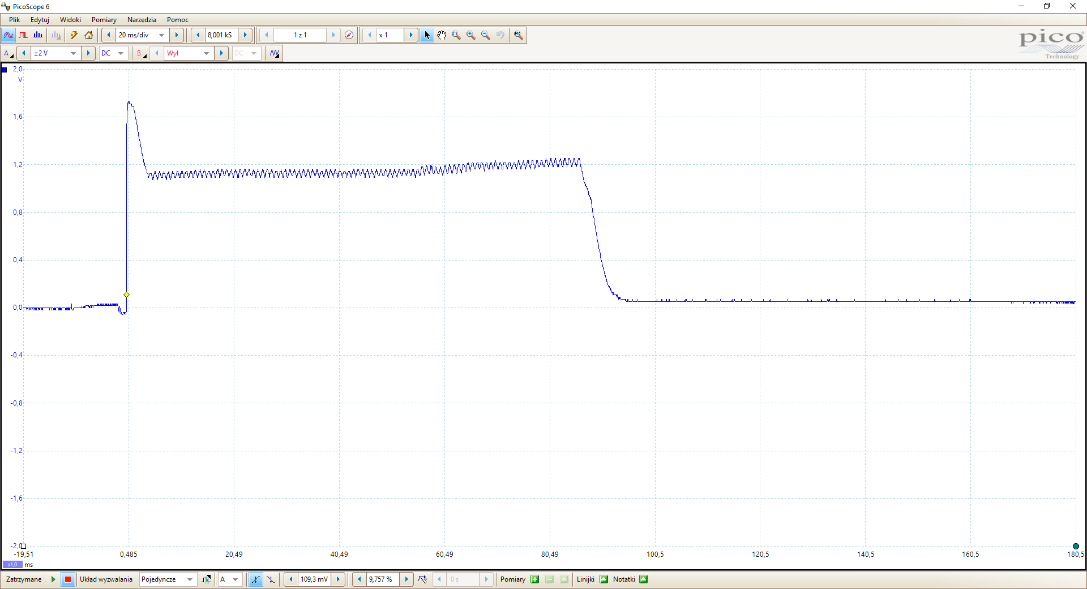Open the Edytuj menu
Screen dimensions: 1087x589
tap(40, 20)
